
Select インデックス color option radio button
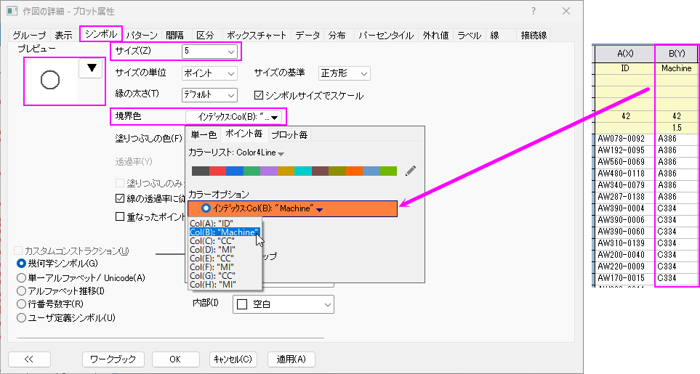pos(206,208)
